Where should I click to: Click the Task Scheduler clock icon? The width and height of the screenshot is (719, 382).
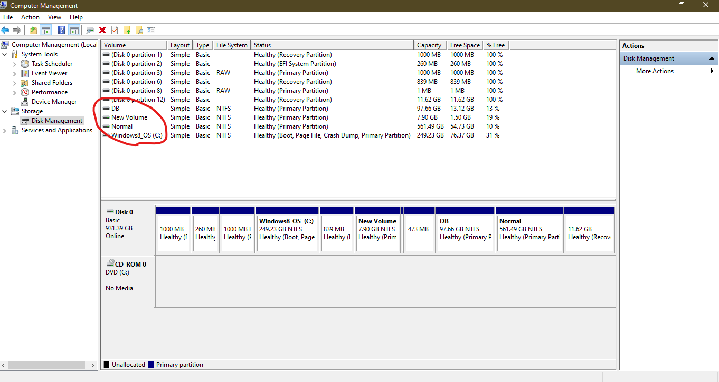(x=25, y=64)
